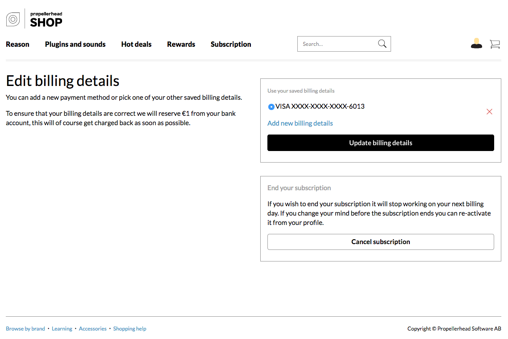Open the shopping cart icon
This screenshot has height=339, width=508.
click(x=495, y=44)
